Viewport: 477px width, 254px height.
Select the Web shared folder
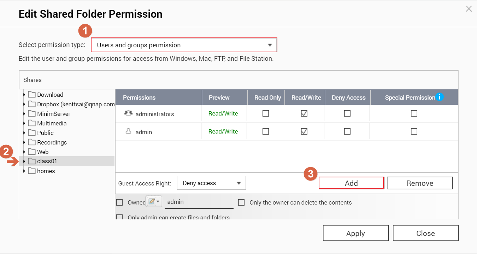click(43, 152)
